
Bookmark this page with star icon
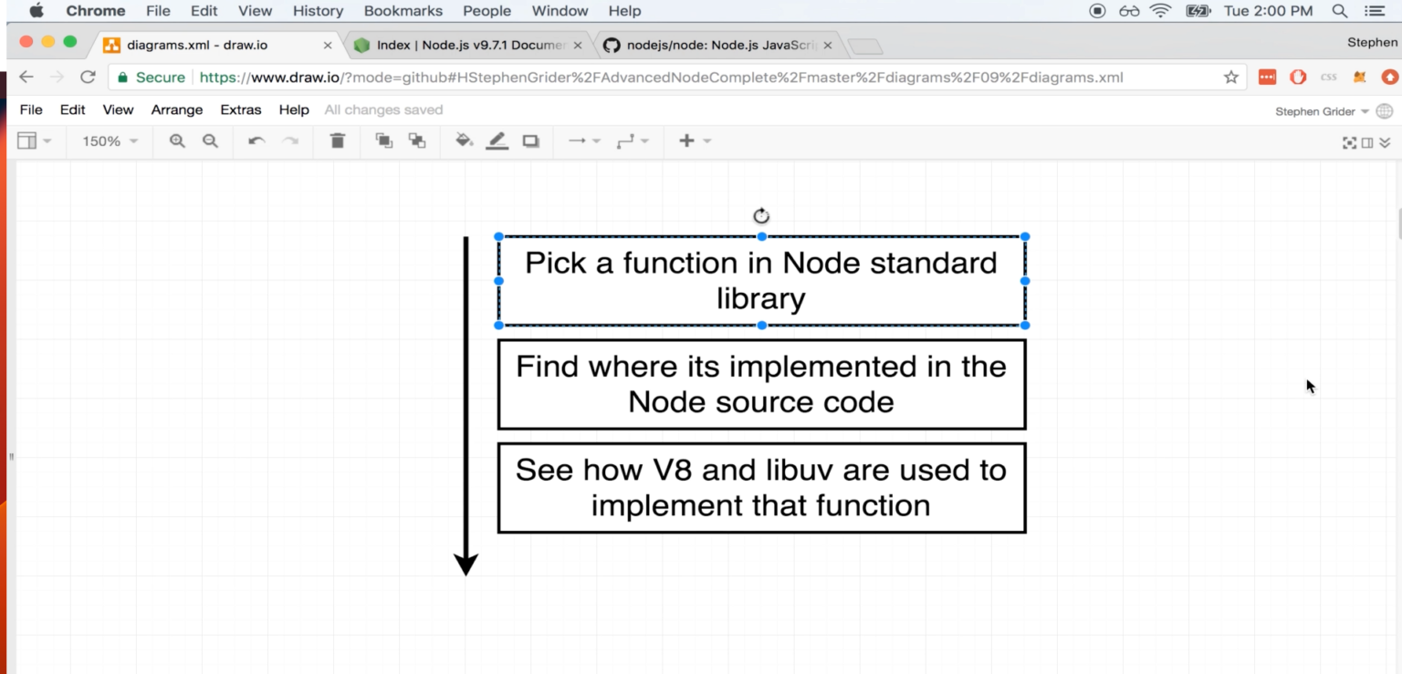point(1230,78)
